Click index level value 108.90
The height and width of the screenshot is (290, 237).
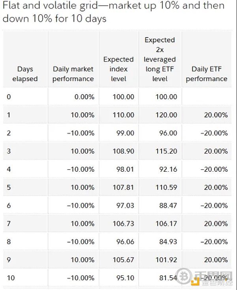pos(123,151)
